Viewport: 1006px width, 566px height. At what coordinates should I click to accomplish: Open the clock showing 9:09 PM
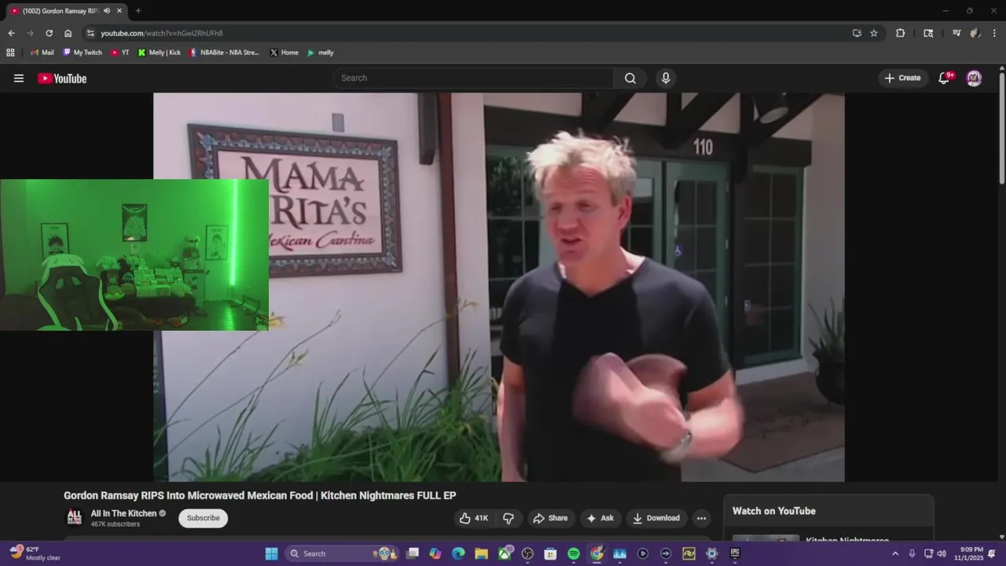click(968, 553)
